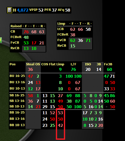Select the VPIP 52 stat
Viewport: 125px width, 141px height.
point(36,10)
